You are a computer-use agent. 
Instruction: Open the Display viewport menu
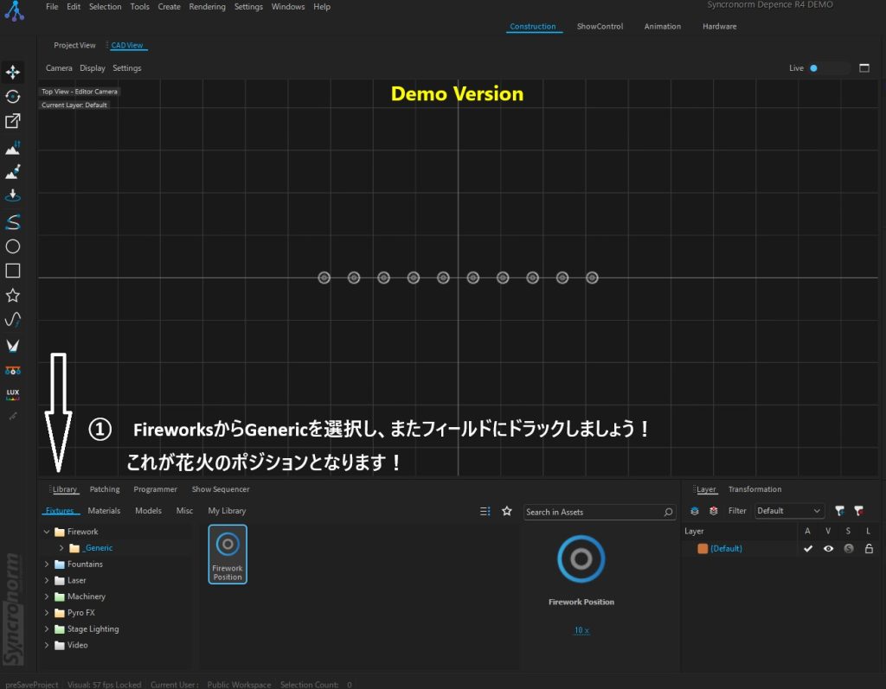coord(92,68)
